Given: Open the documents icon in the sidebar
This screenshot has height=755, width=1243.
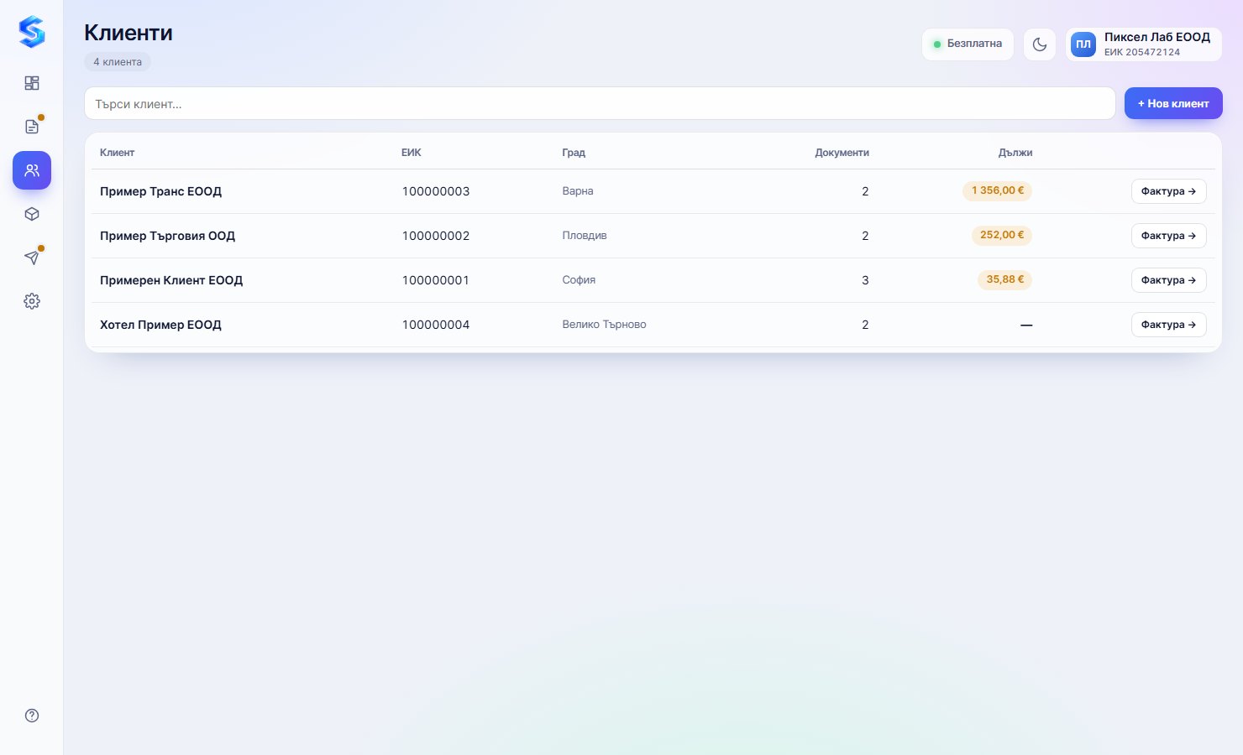Looking at the screenshot, I should pos(32,127).
